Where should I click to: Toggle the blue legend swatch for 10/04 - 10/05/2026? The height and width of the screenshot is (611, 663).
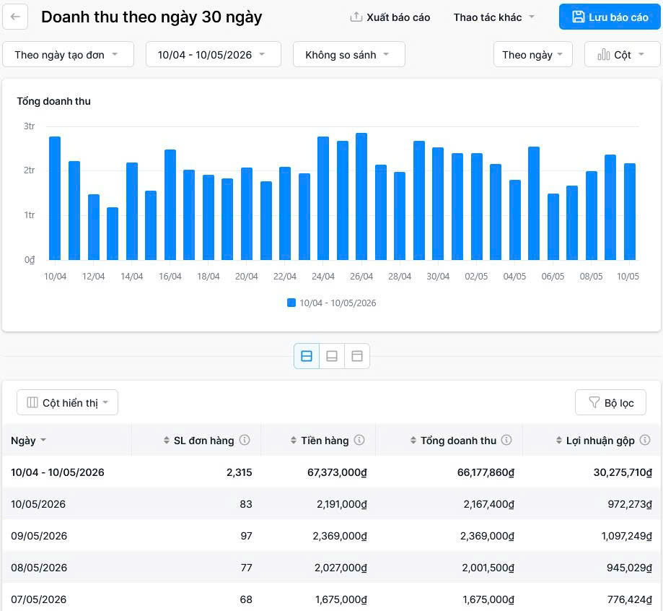[291, 303]
